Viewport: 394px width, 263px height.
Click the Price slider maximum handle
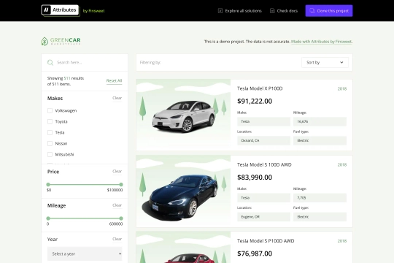[x=121, y=185]
